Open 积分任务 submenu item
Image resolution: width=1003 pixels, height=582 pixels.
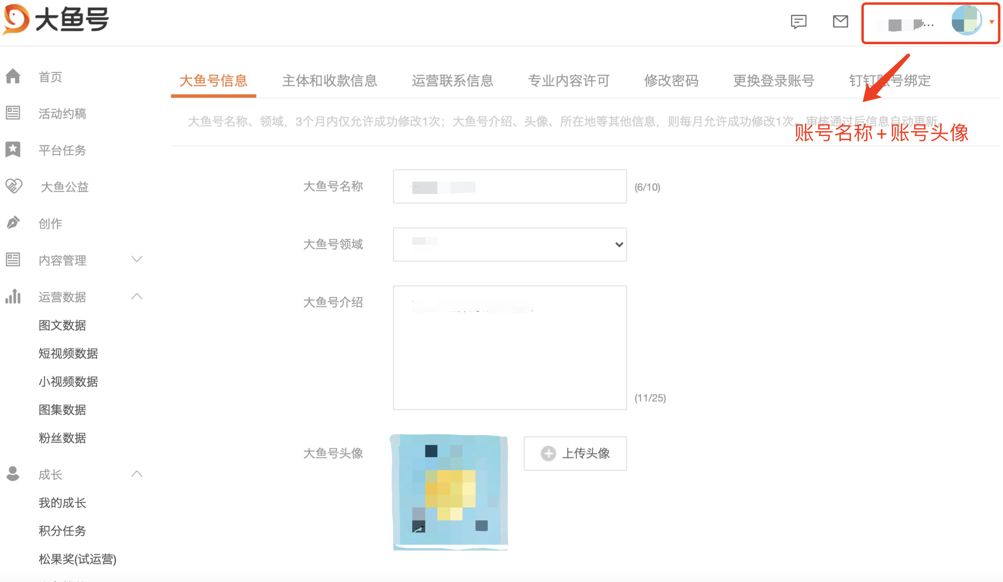[62, 531]
